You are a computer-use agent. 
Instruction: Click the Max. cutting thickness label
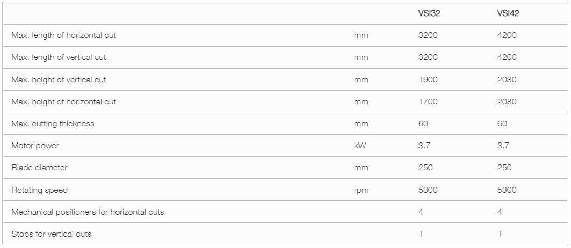point(53,124)
